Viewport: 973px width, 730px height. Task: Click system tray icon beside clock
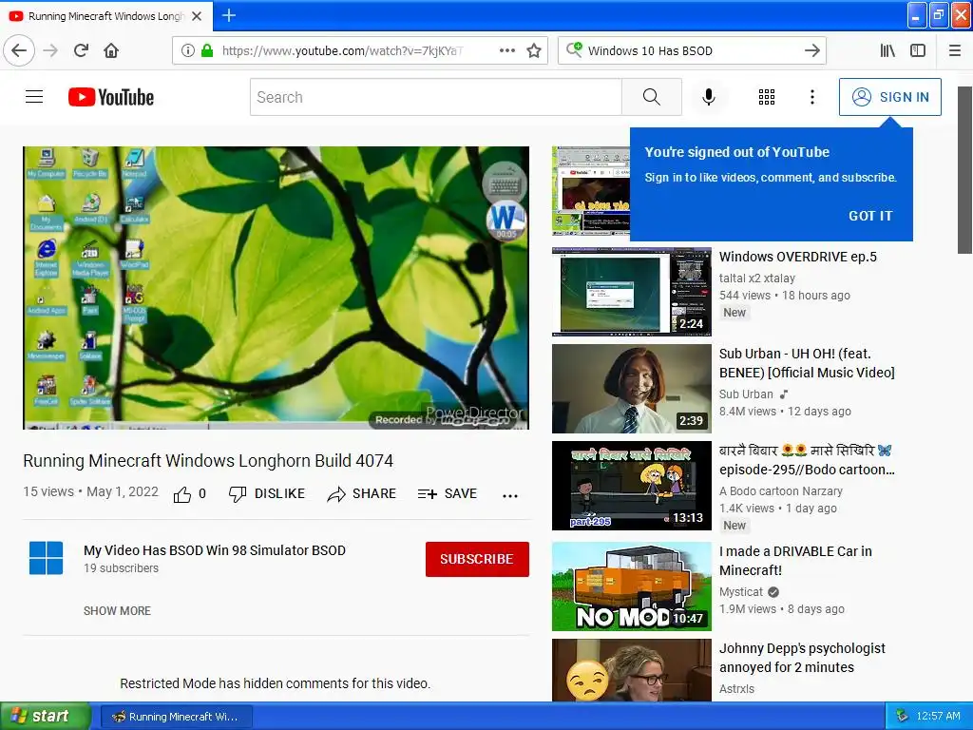pos(902,716)
